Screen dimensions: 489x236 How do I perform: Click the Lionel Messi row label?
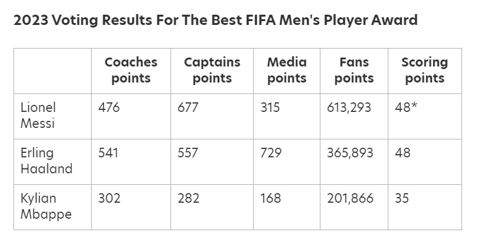click(38, 116)
